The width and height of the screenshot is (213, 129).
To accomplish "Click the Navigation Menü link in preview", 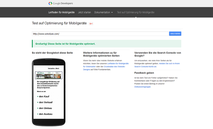I will point(54,68).
